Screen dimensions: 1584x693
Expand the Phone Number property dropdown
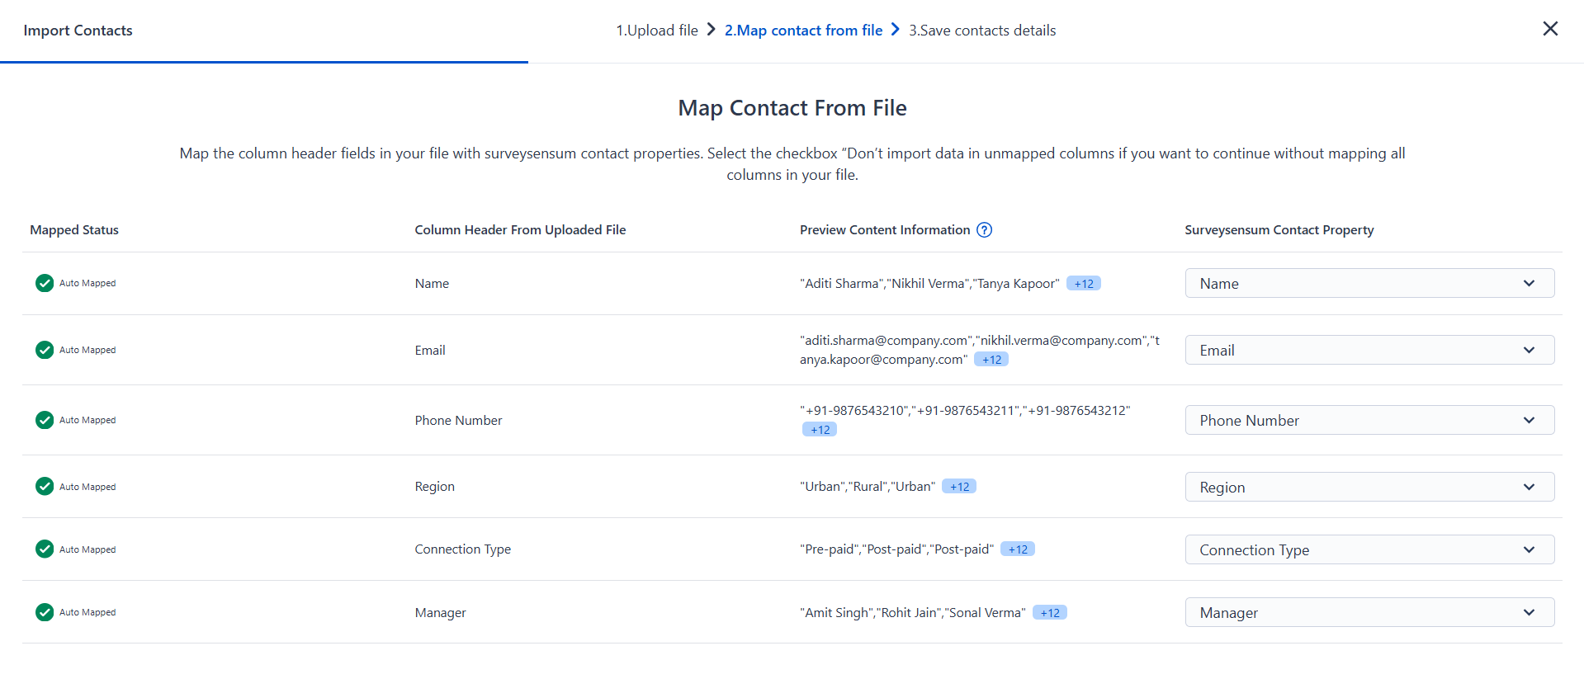tap(1369, 420)
